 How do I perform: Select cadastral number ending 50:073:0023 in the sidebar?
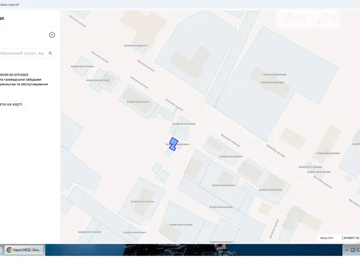click(x=14, y=75)
